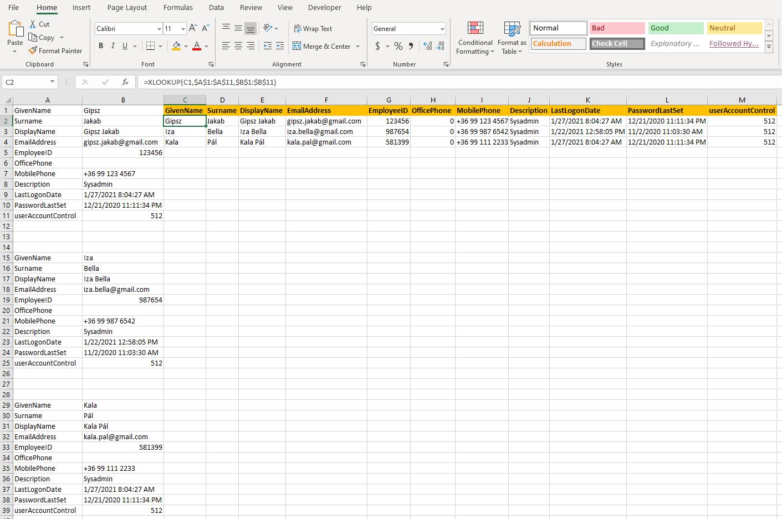Screen dimensions: 782x519
Task: Open Alignment settings dialog launcher
Action: (363, 64)
